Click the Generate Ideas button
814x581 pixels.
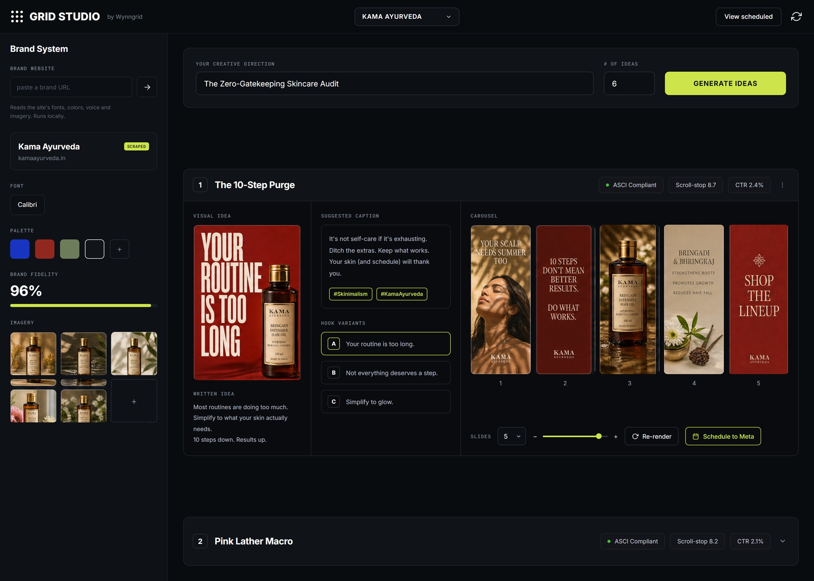tap(725, 83)
